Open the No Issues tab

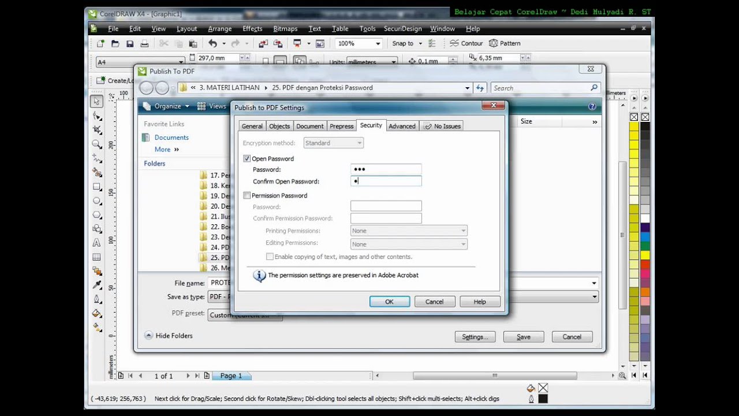point(442,126)
